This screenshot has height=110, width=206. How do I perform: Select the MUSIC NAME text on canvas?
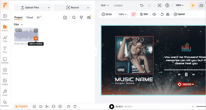(x=134, y=79)
